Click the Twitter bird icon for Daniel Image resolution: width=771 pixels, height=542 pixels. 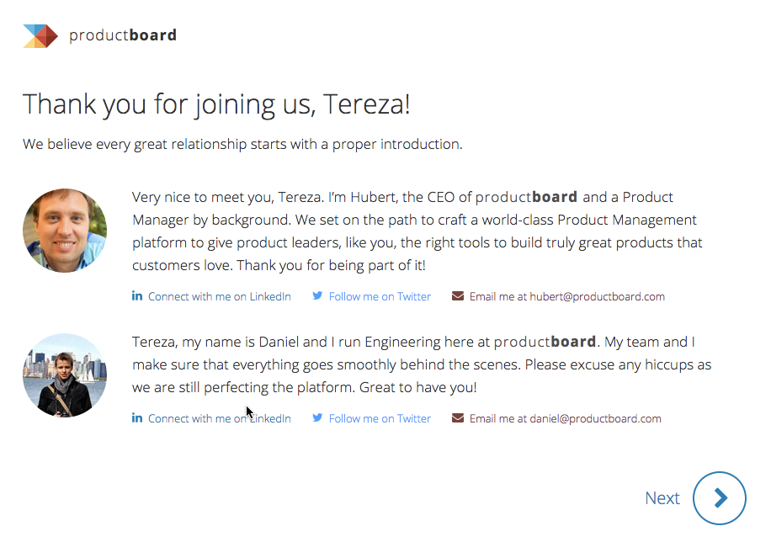[x=317, y=418]
